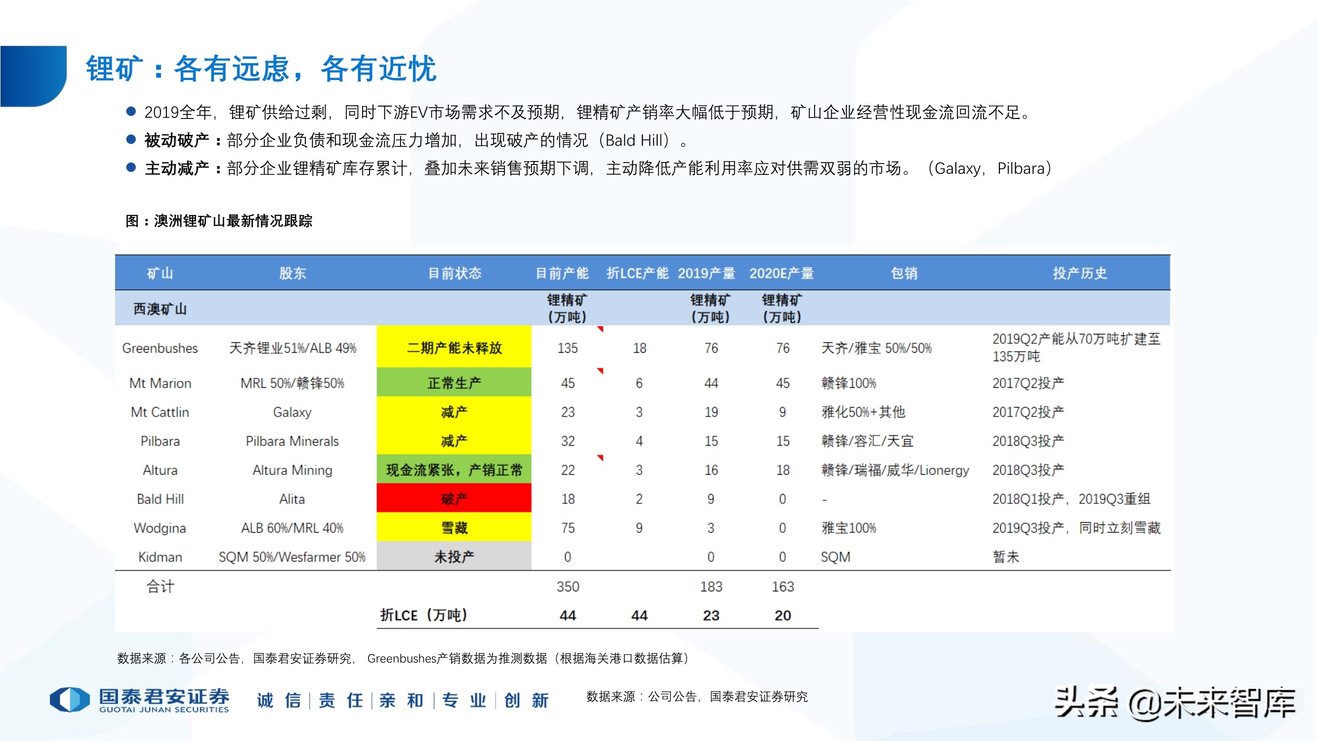
Task: Click the 减产 status cell for Mt Cattlin
Action: tap(454, 411)
